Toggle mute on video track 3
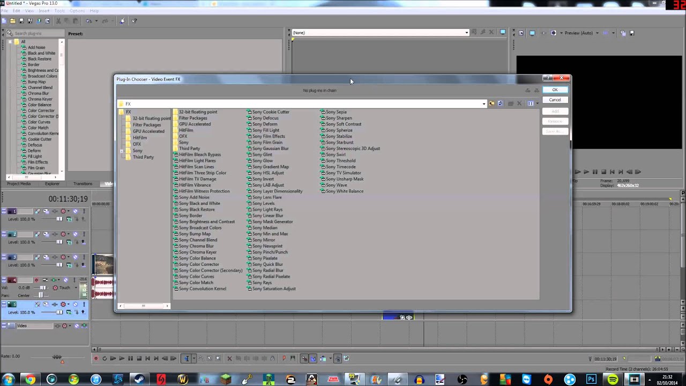Image resolution: width=686 pixels, height=386 pixels. [75, 257]
